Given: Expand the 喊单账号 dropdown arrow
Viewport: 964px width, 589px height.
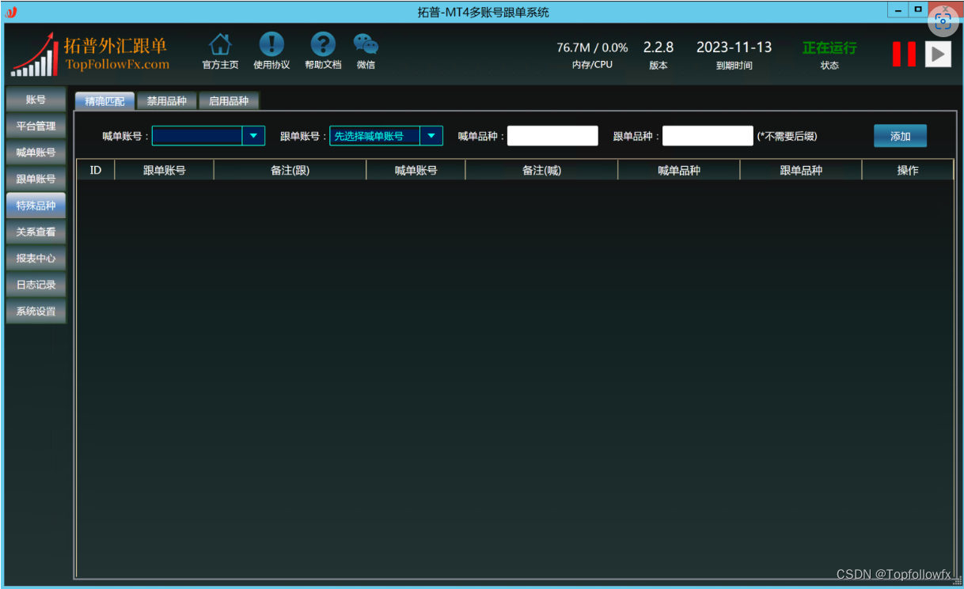Looking at the screenshot, I should pyautogui.click(x=253, y=136).
